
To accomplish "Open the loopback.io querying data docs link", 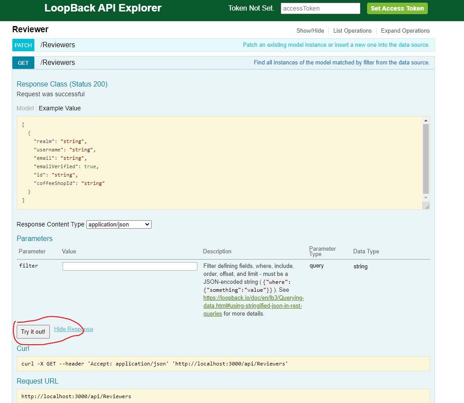I will point(253,305).
